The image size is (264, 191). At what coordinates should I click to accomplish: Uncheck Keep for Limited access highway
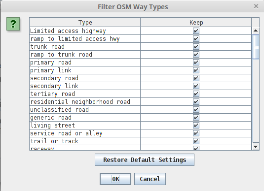coord(196,31)
